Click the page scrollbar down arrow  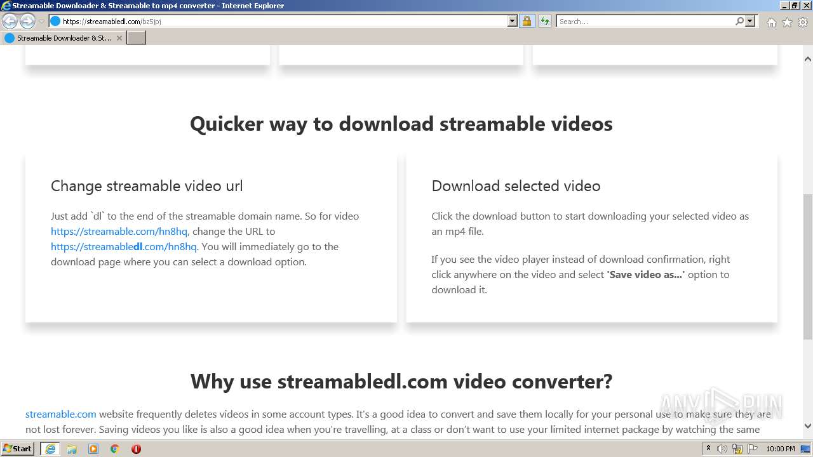tap(808, 426)
